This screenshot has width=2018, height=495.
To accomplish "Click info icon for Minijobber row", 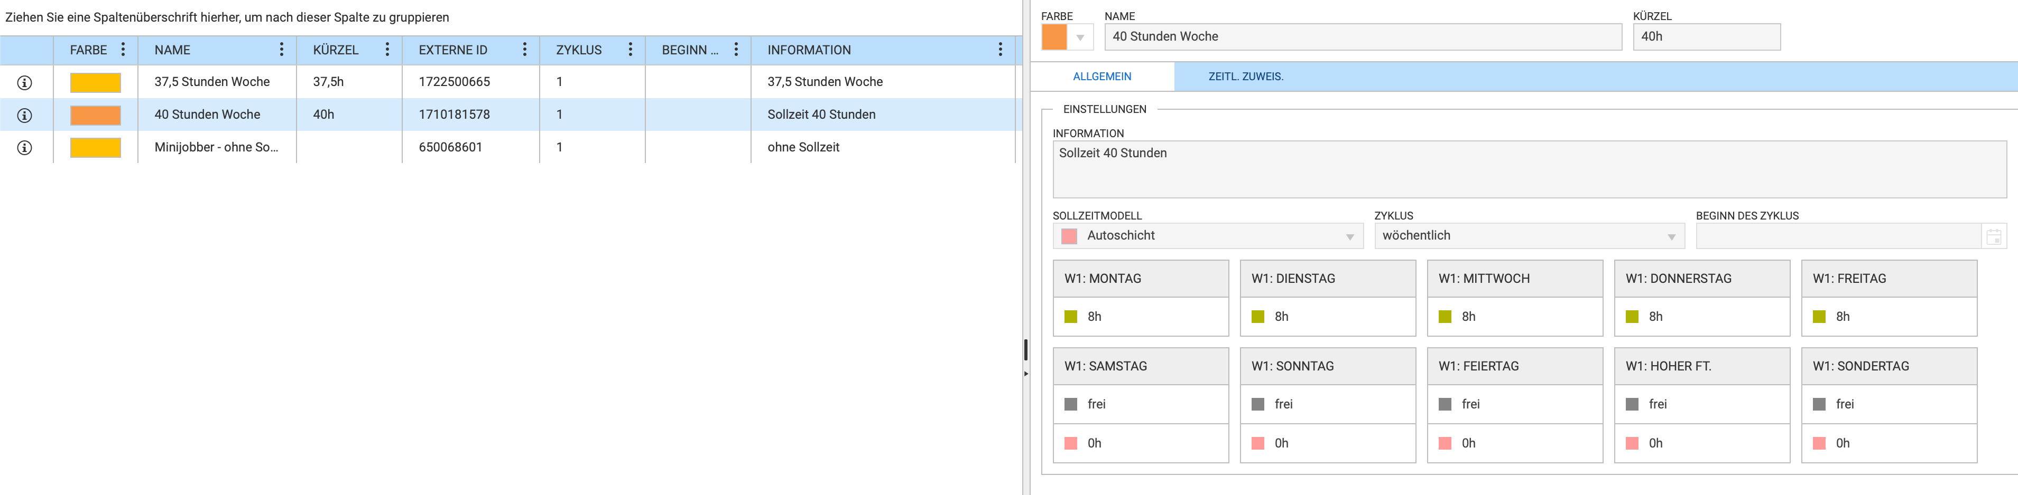I will pyautogui.click(x=25, y=148).
